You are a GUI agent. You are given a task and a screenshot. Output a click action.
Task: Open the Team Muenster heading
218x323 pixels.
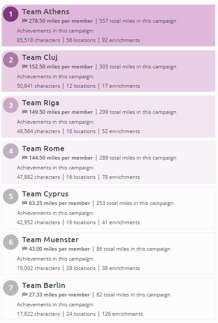point(50,240)
